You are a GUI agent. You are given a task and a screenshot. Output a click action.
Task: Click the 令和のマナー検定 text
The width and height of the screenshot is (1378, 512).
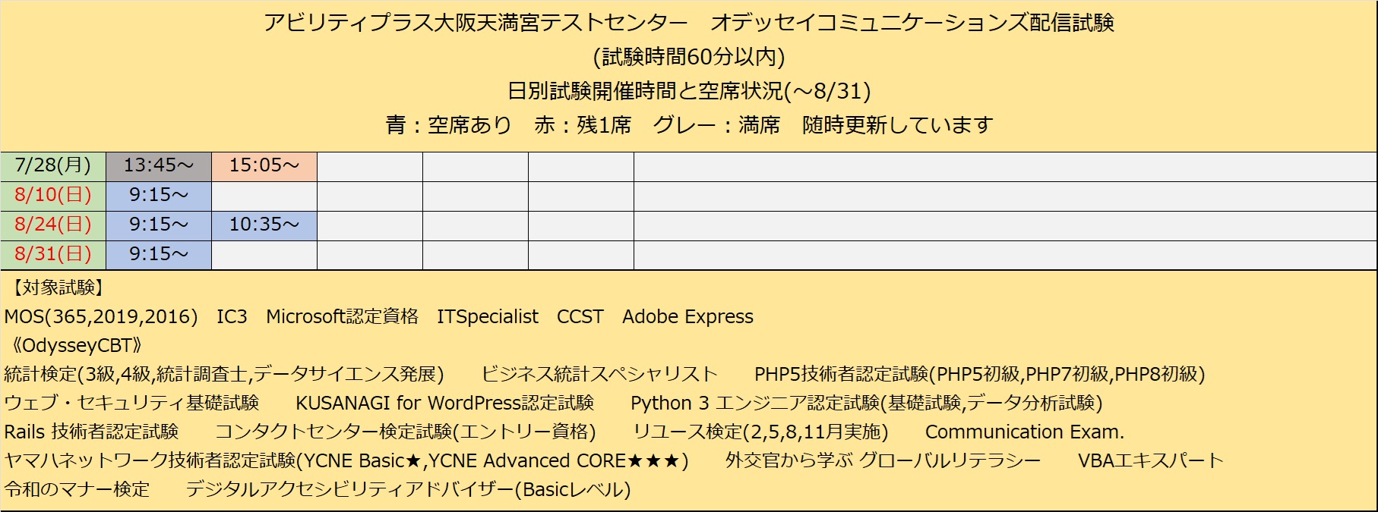tap(77, 490)
